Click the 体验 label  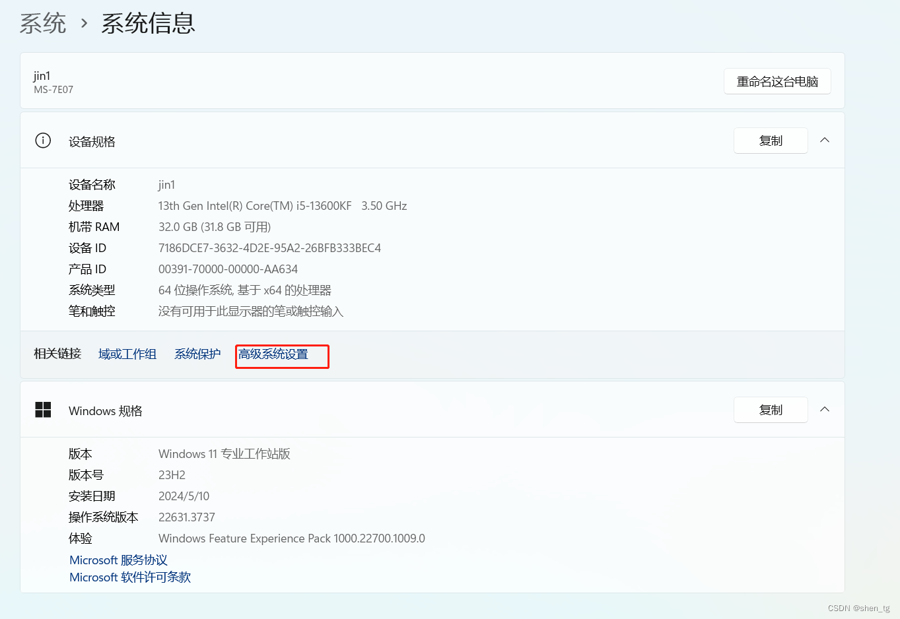(81, 538)
